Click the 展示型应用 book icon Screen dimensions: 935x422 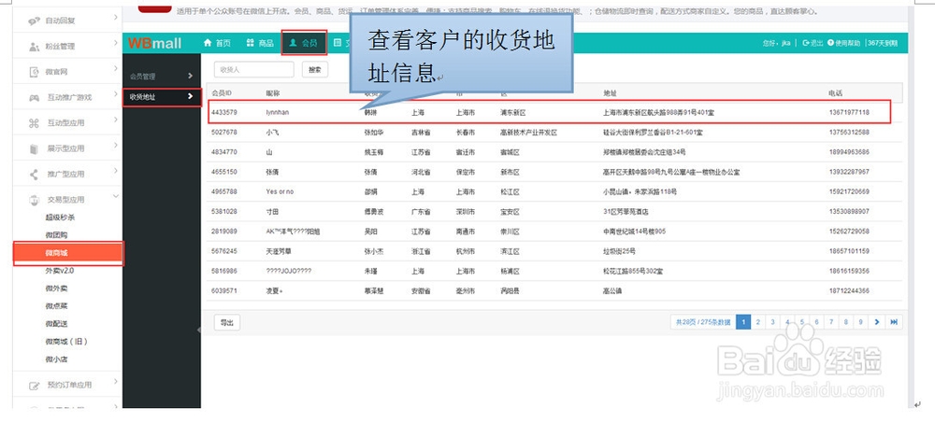(35, 148)
